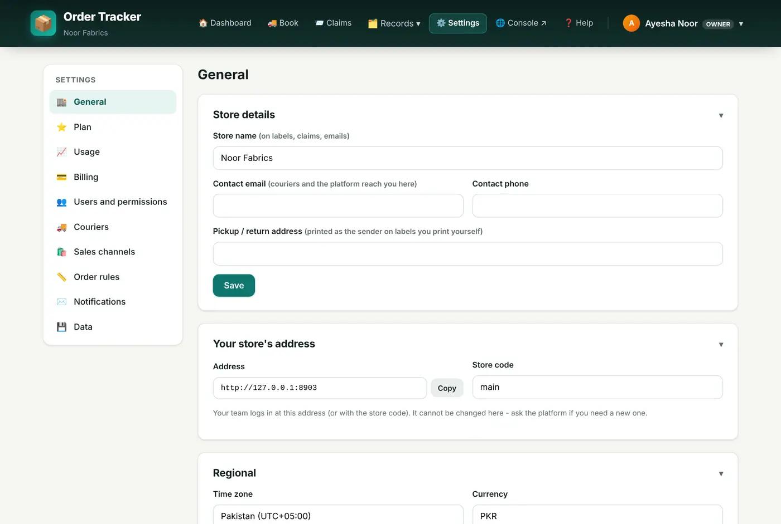Focus the Pickup / return address field

pyautogui.click(x=468, y=254)
